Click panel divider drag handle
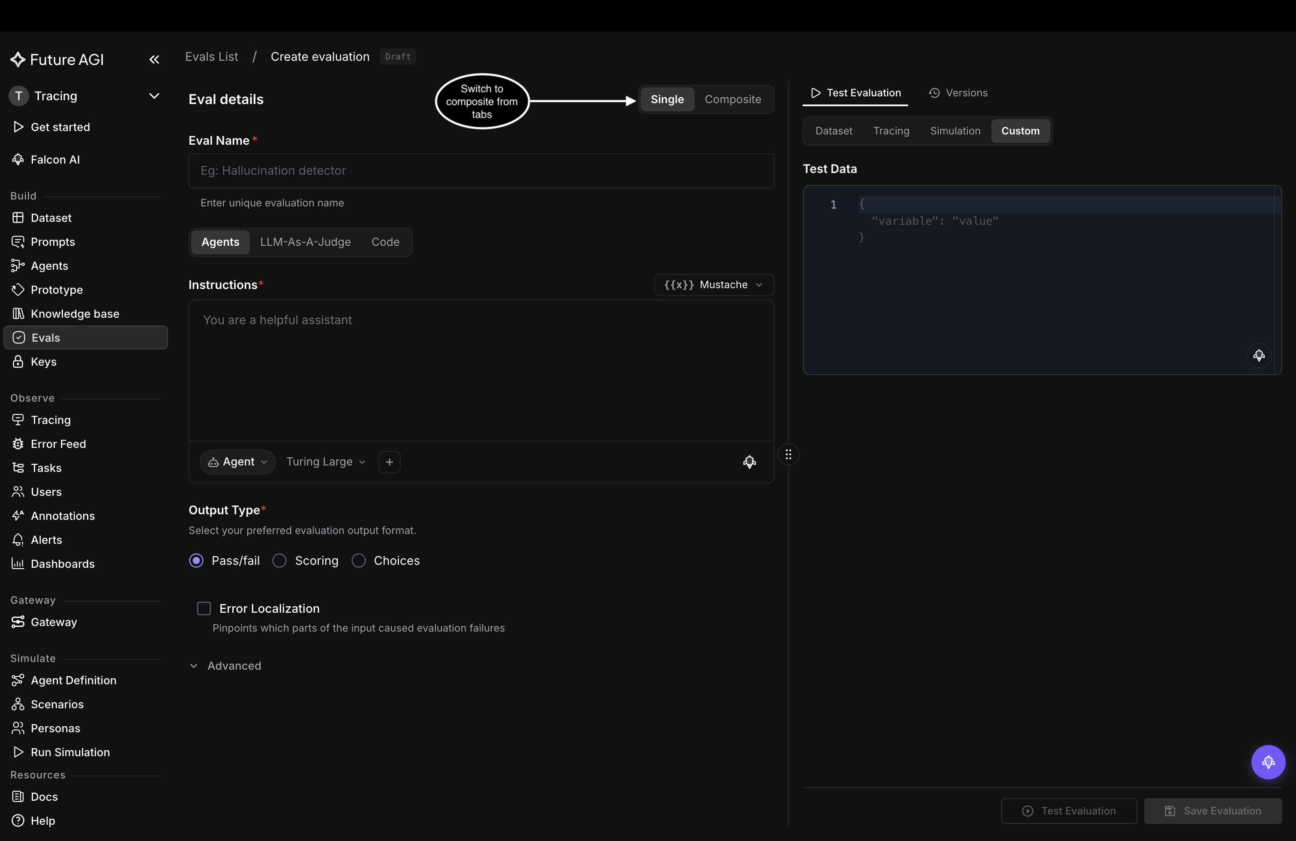The image size is (1296, 841). tap(788, 453)
